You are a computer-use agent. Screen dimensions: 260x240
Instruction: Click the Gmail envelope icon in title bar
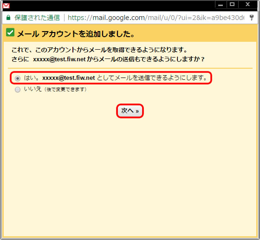(x=6, y=6)
